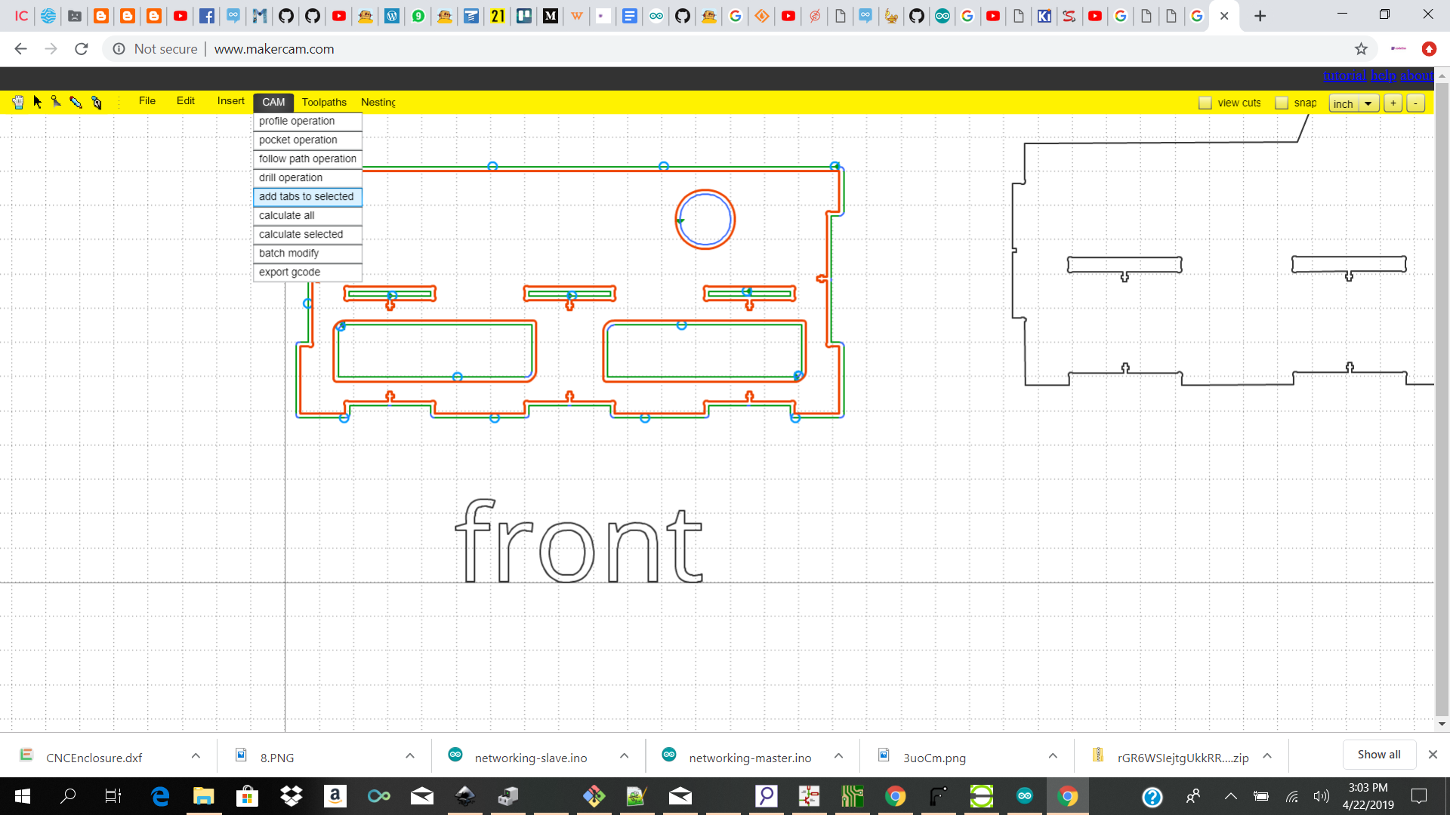Open the inch units dropdown

pos(1368,103)
